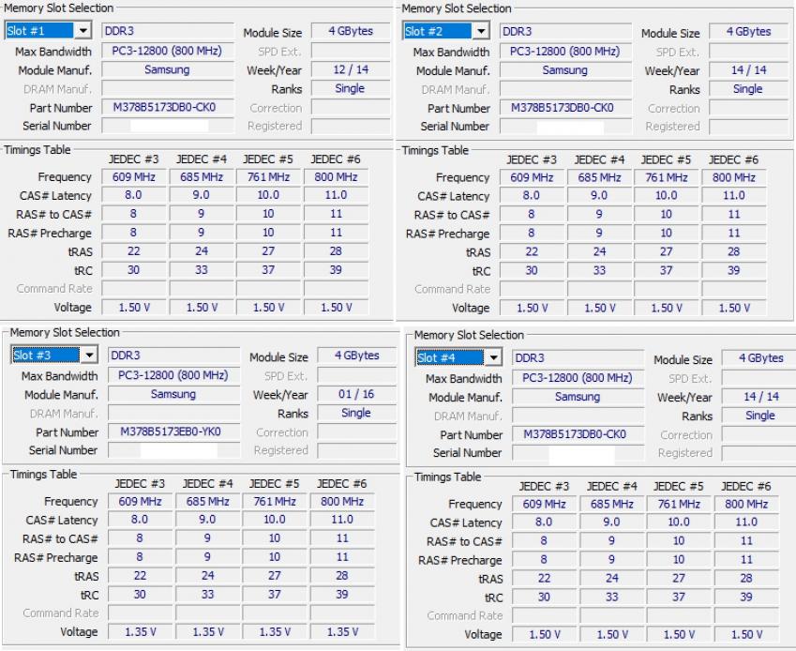Screen dimensions: 796x651
Task: Select the JEDEC #6 tRC value 39 in Slot #2 panel
Action: [x=733, y=271]
